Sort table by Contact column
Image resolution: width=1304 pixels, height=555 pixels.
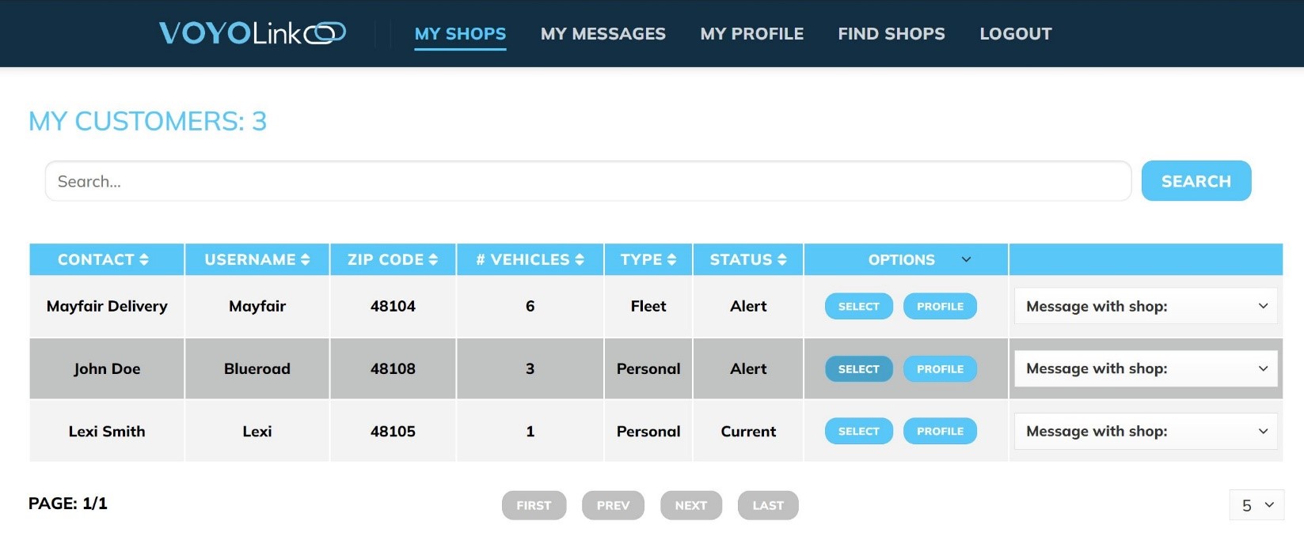pyautogui.click(x=103, y=259)
